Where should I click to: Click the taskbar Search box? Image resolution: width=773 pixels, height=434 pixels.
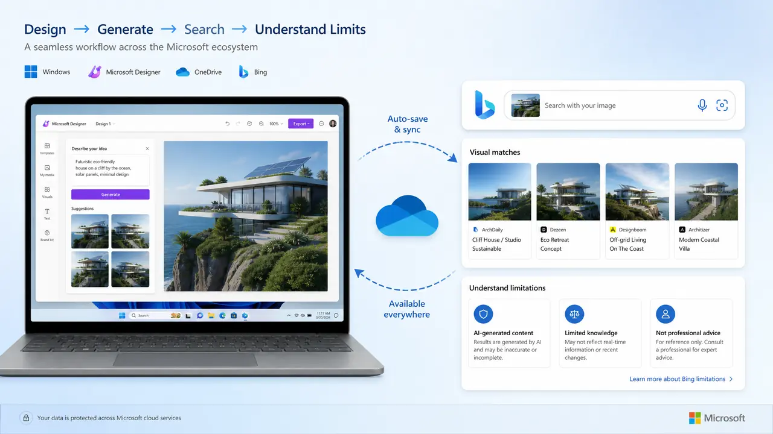click(x=147, y=315)
